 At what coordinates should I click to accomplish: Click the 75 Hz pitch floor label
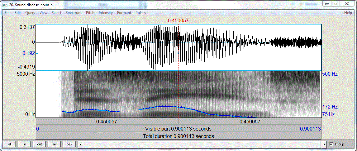(328, 114)
